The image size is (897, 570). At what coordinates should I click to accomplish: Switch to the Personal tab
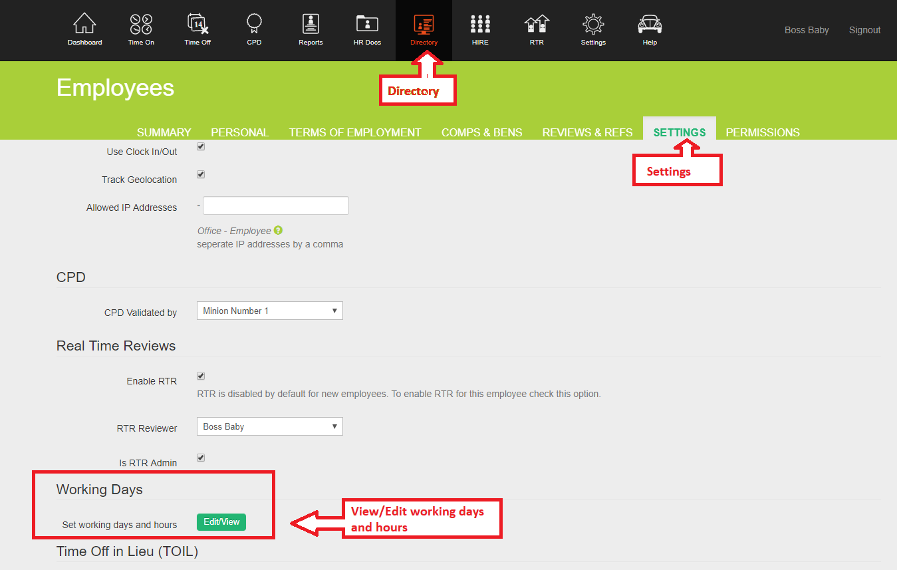coord(239,132)
